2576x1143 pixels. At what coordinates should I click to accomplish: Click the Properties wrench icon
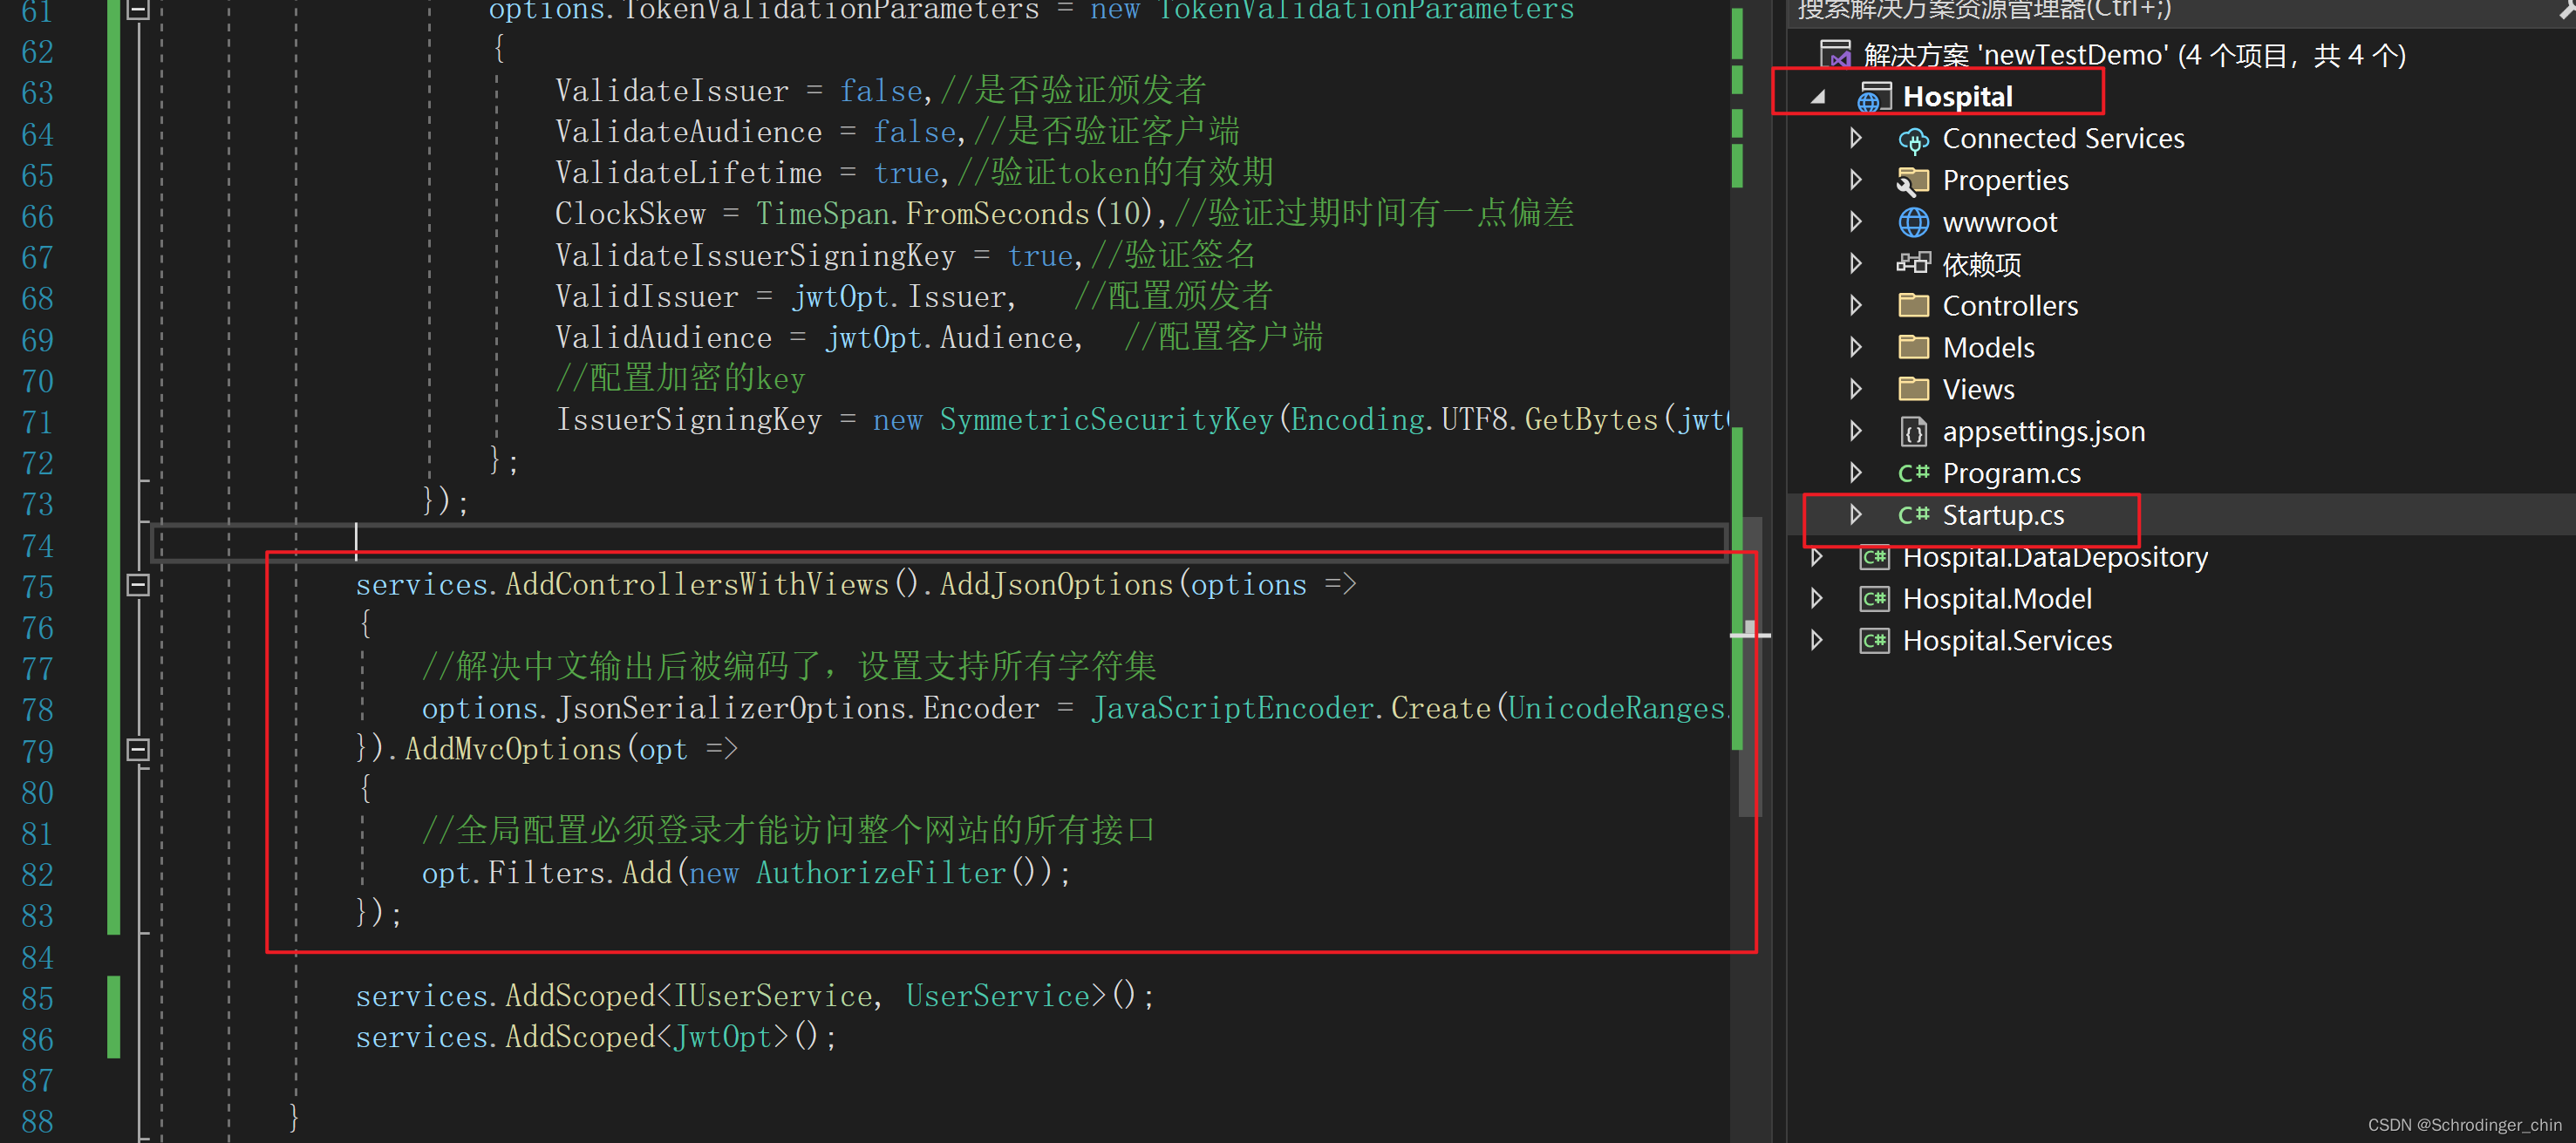[x=1914, y=181]
